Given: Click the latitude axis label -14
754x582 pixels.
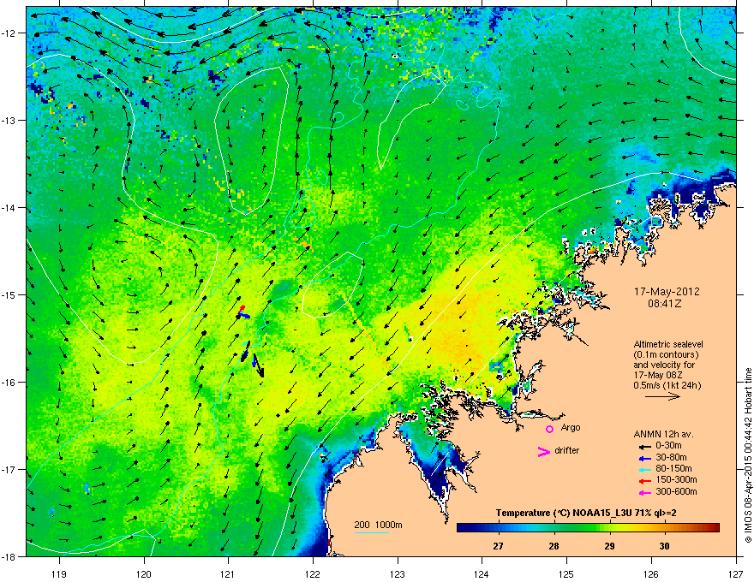Looking at the screenshot, I should pyautogui.click(x=9, y=207).
